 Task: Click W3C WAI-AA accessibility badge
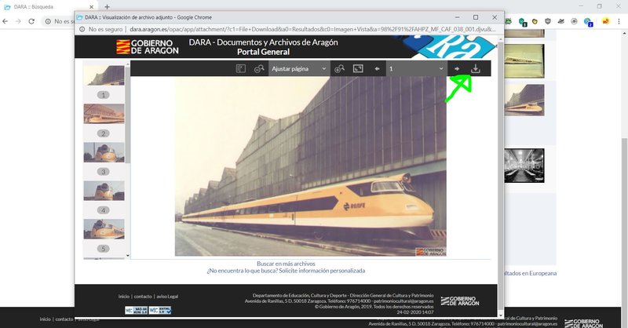pos(136,311)
